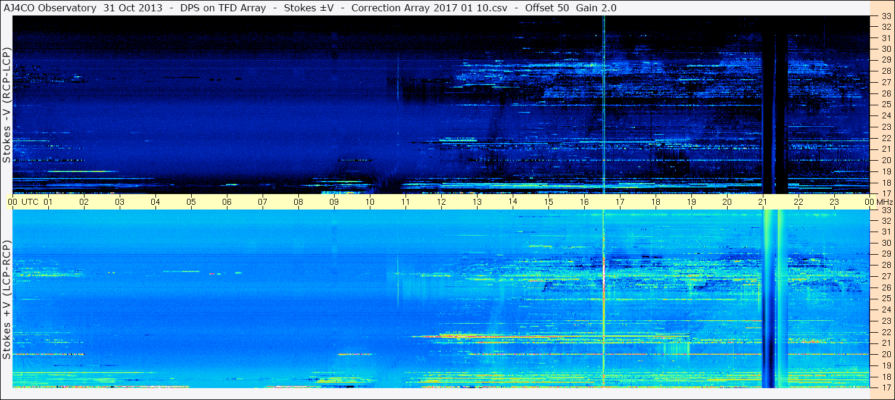Select the 12 hour marker on time axis
Screen dimensions: 895x400
(x=441, y=202)
